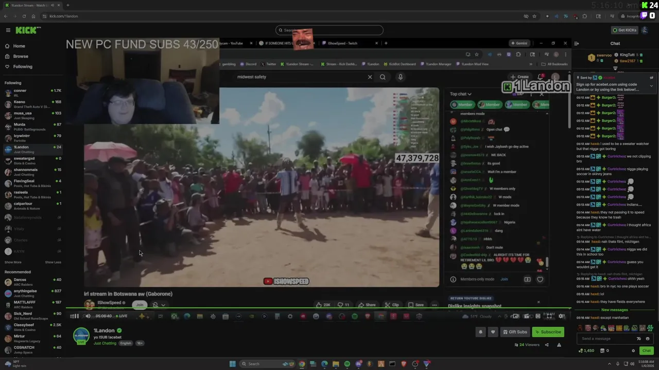659x370 pixels.
Task: Click Share under the streamed YouTube video
Action: point(367,305)
